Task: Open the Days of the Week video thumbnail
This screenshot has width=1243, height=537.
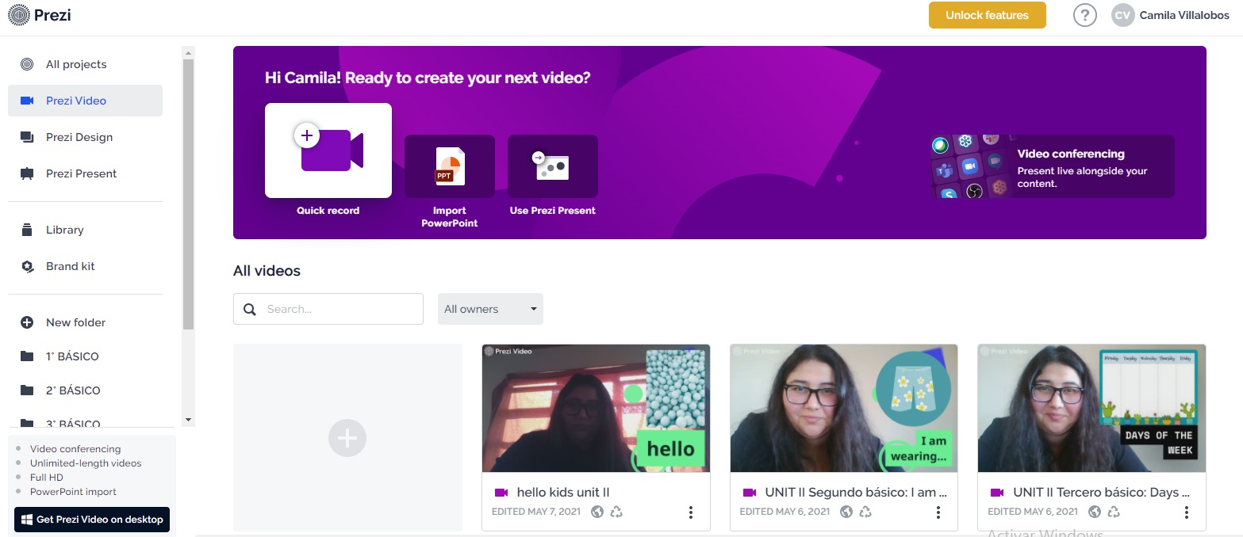Action: (1091, 408)
